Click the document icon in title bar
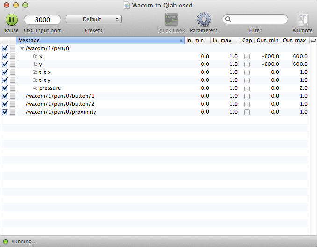The height and width of the screenshot is (247, 317). 127,5
